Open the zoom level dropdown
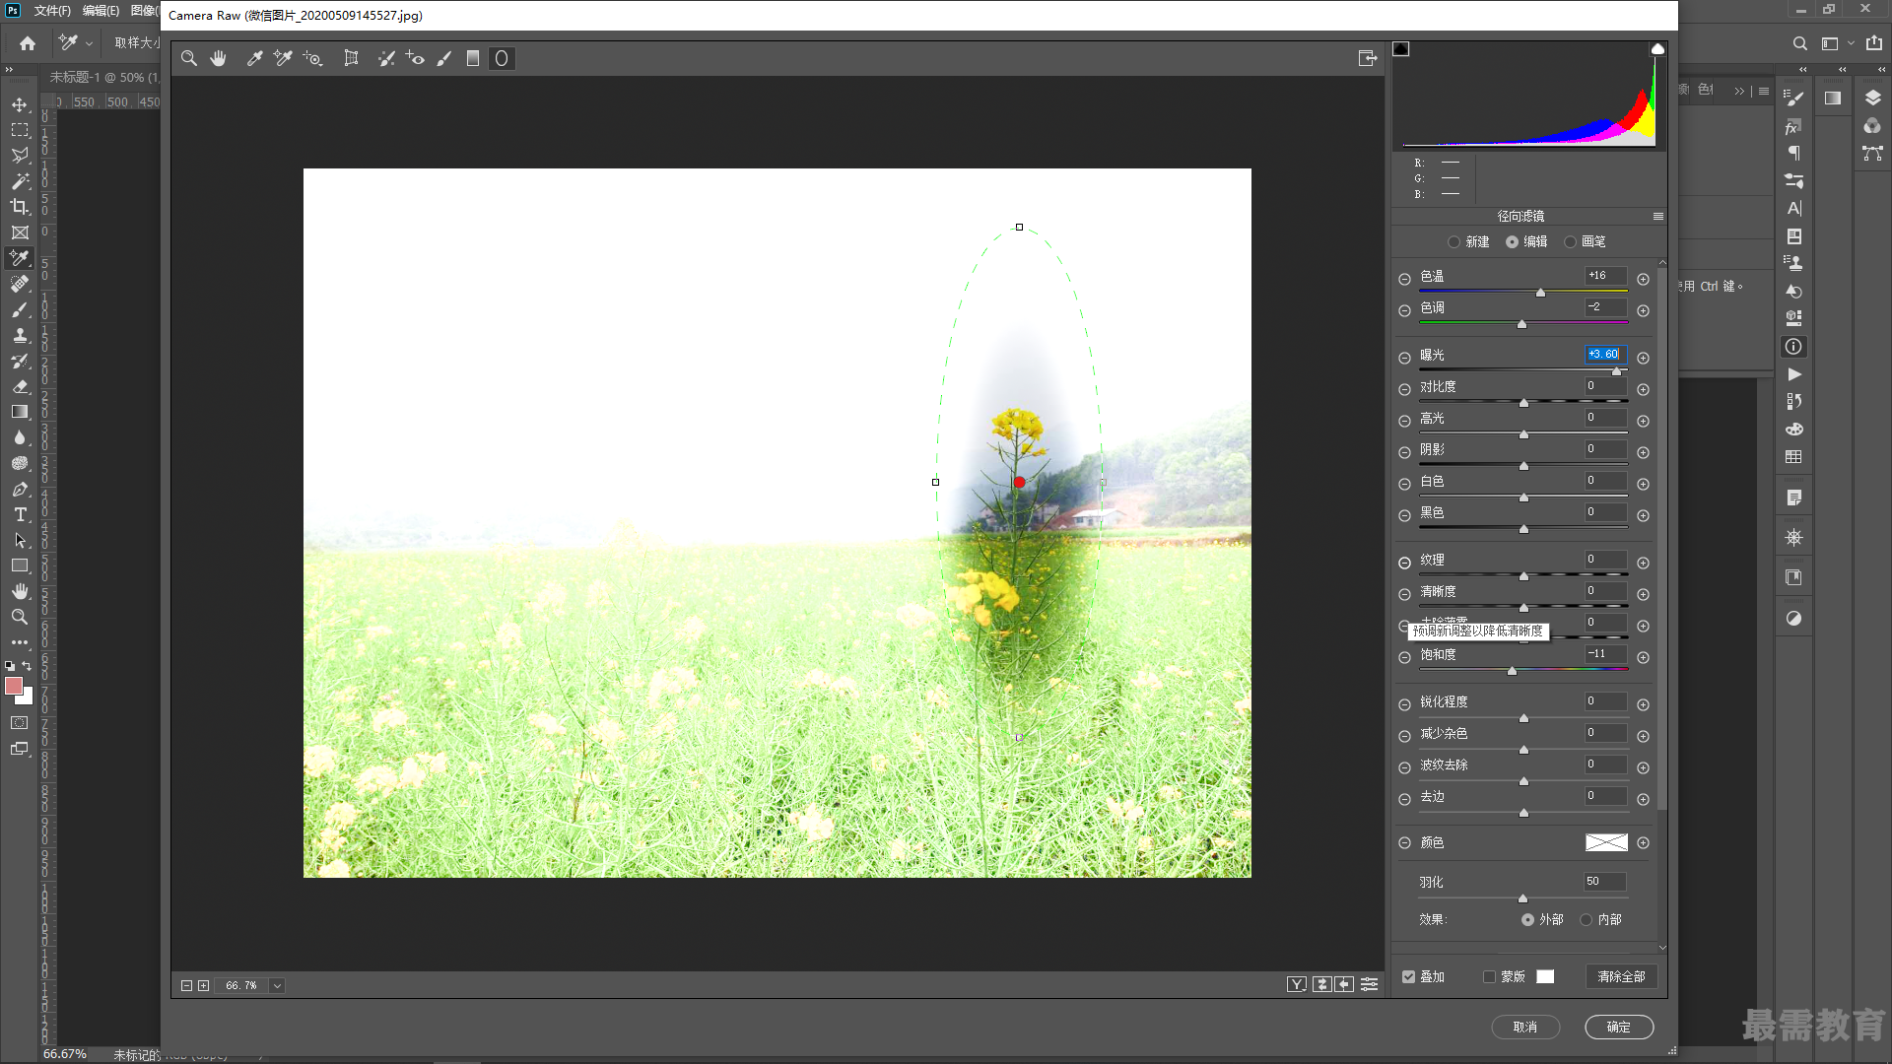 (278, 985)
